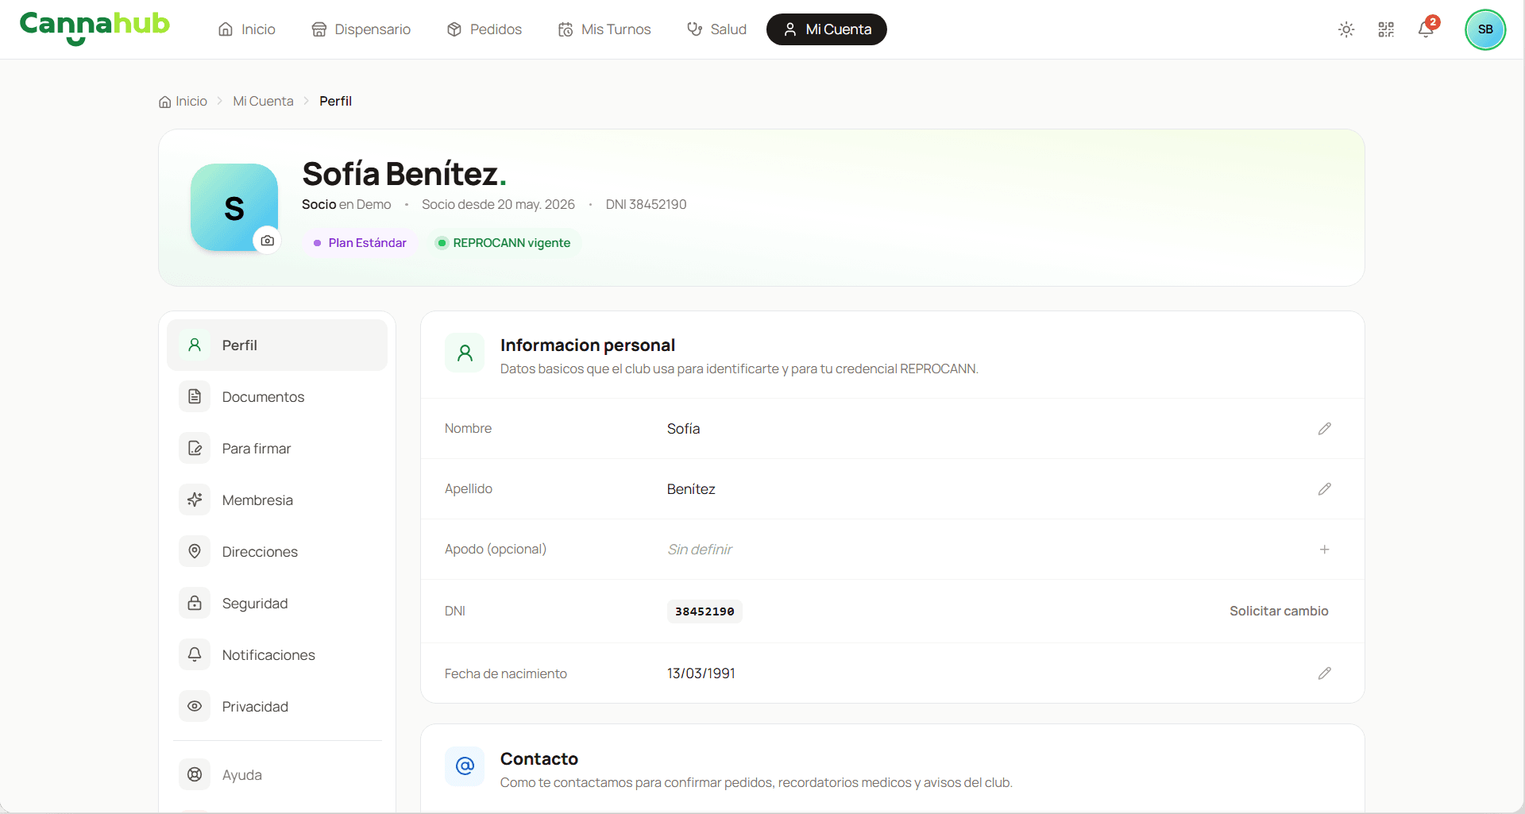Click the REPROCANN vigente badge
This screenshot has width=1525, height=814.
[504, 243]
